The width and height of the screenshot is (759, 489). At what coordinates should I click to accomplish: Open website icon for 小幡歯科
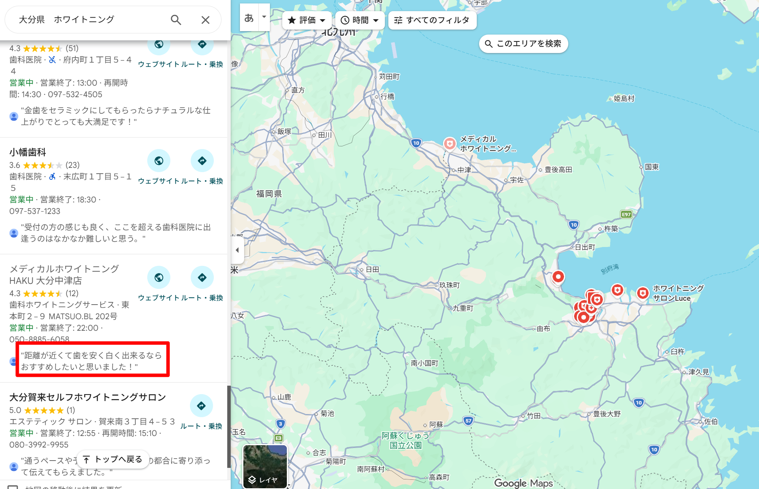pyautogui.click(x=159, y=161)
